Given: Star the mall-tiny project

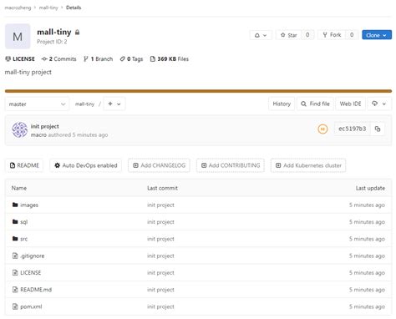Looking at the screenshot, I should pos(289,35).
